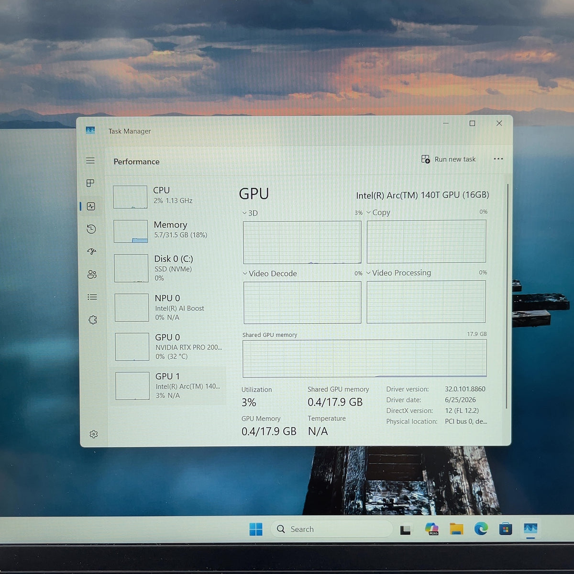Open Microsoft Store from the taskbar

point(505,529)
